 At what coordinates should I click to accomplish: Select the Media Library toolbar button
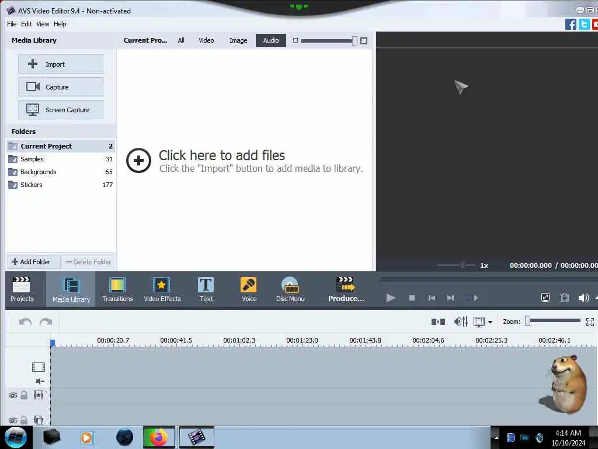[71, 289]
